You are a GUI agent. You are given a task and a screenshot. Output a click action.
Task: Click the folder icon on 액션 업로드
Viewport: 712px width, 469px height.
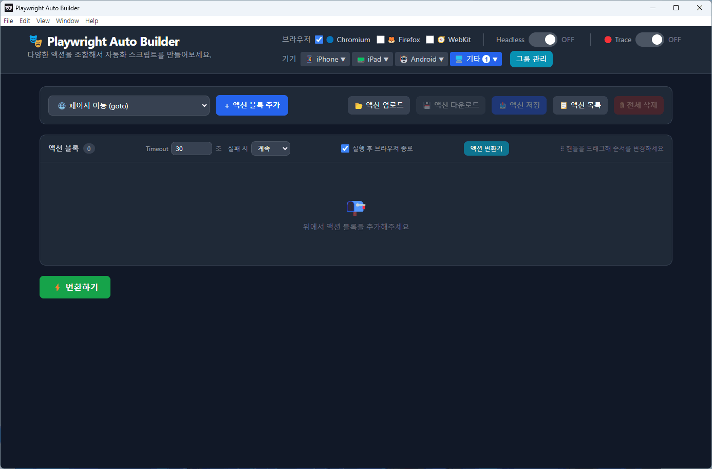click(x=359, y=106)
